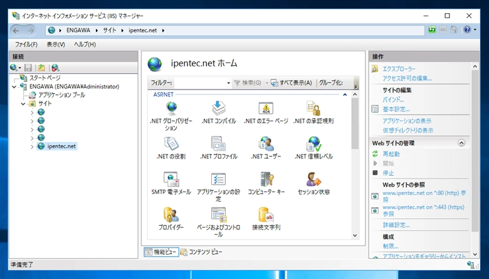This screenshot has width=489, height=279.
Task: Click the feature list scrollbar down arrow
Action: pyautogui.click(x=355, y=235)
